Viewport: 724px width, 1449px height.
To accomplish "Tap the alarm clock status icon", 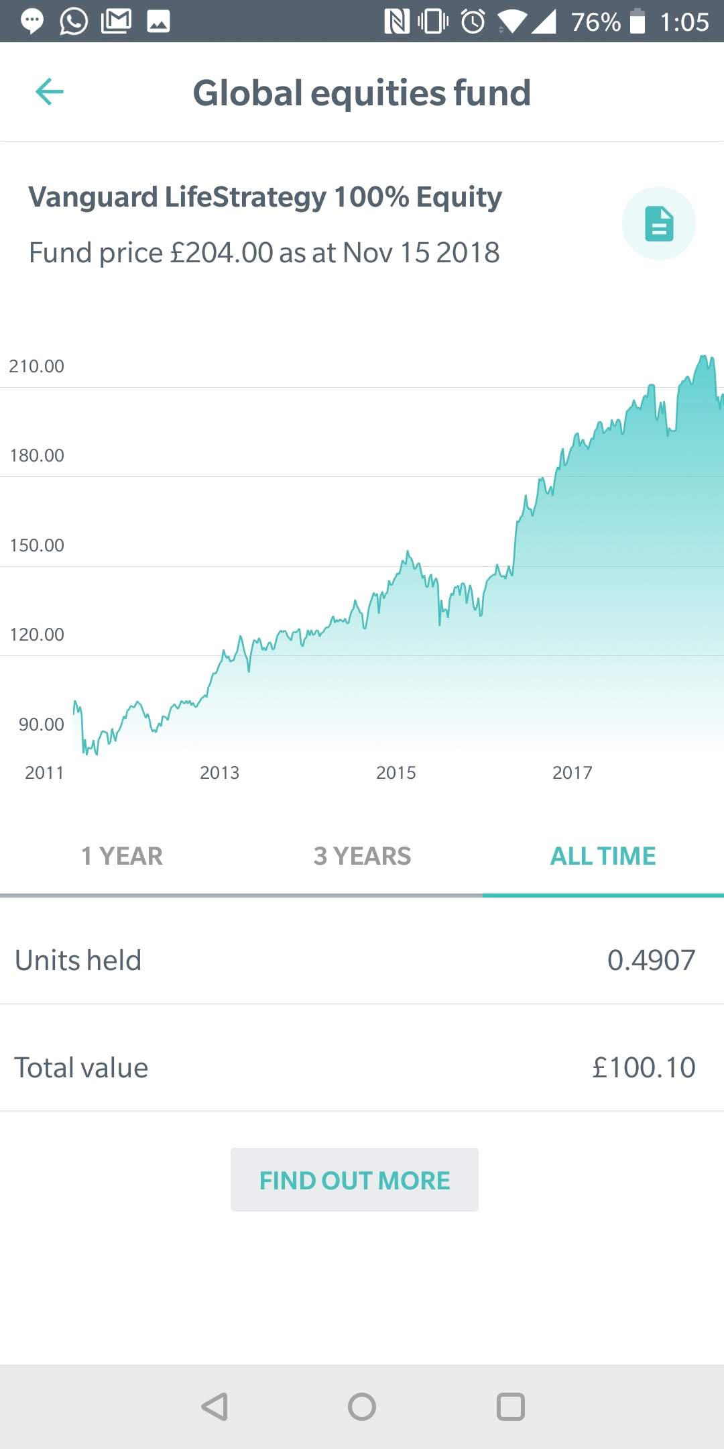I will (x=473, y=21).
